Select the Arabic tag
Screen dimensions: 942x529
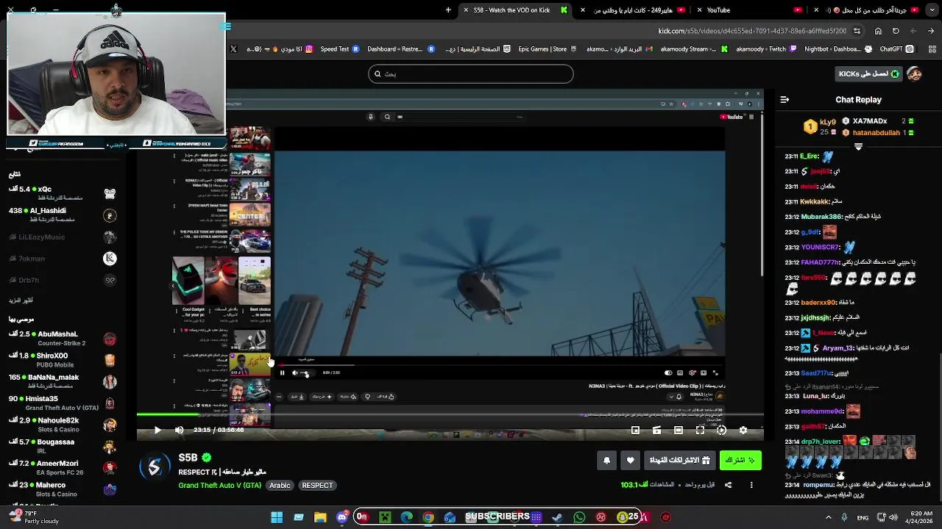(280, 485)
